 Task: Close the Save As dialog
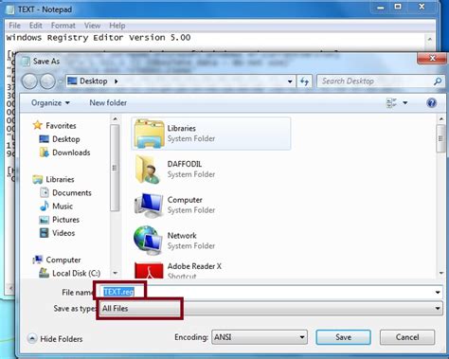tap(432, 58)
